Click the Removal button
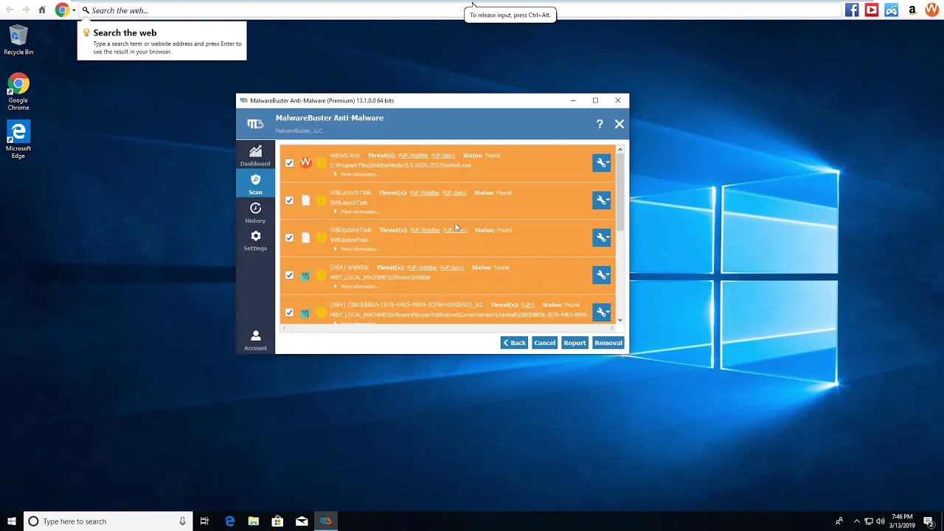Screen dimensions: 944x531 (x=608, y=343)
